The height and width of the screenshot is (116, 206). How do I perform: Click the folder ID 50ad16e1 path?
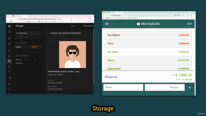click(x=66, y=33)
